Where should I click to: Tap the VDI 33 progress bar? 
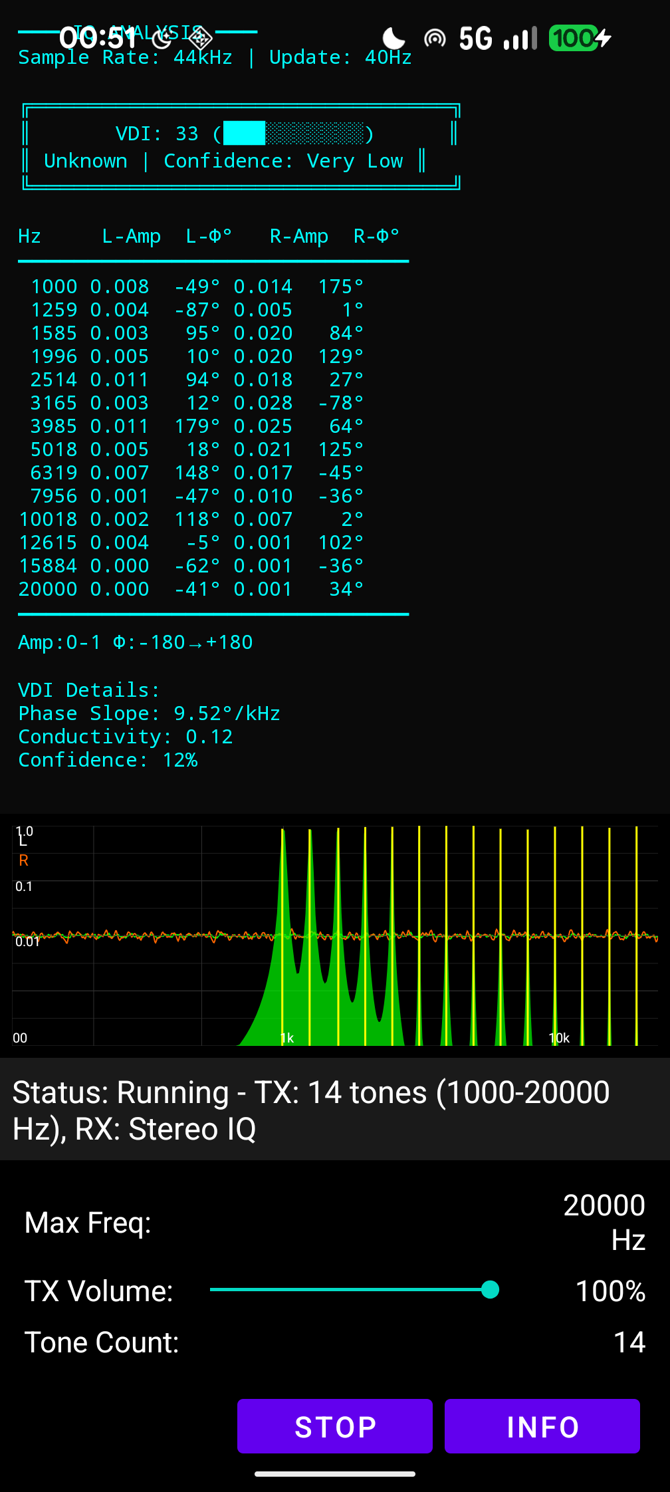(293, 133)
